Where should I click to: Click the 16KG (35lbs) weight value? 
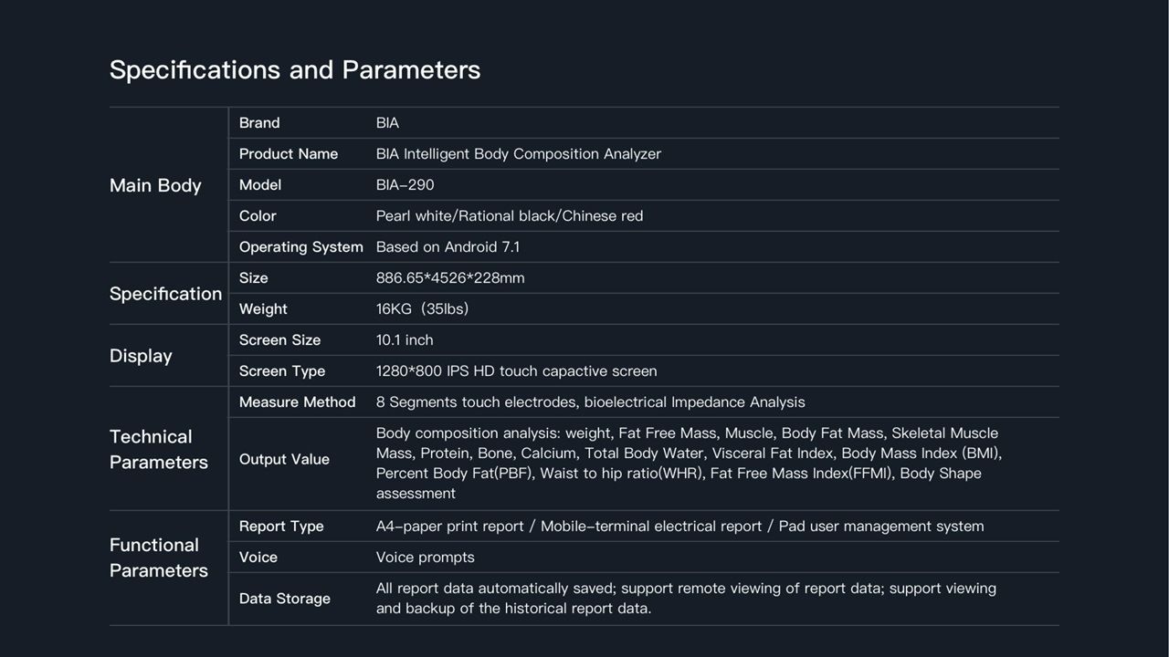click(x=422, y=309)
